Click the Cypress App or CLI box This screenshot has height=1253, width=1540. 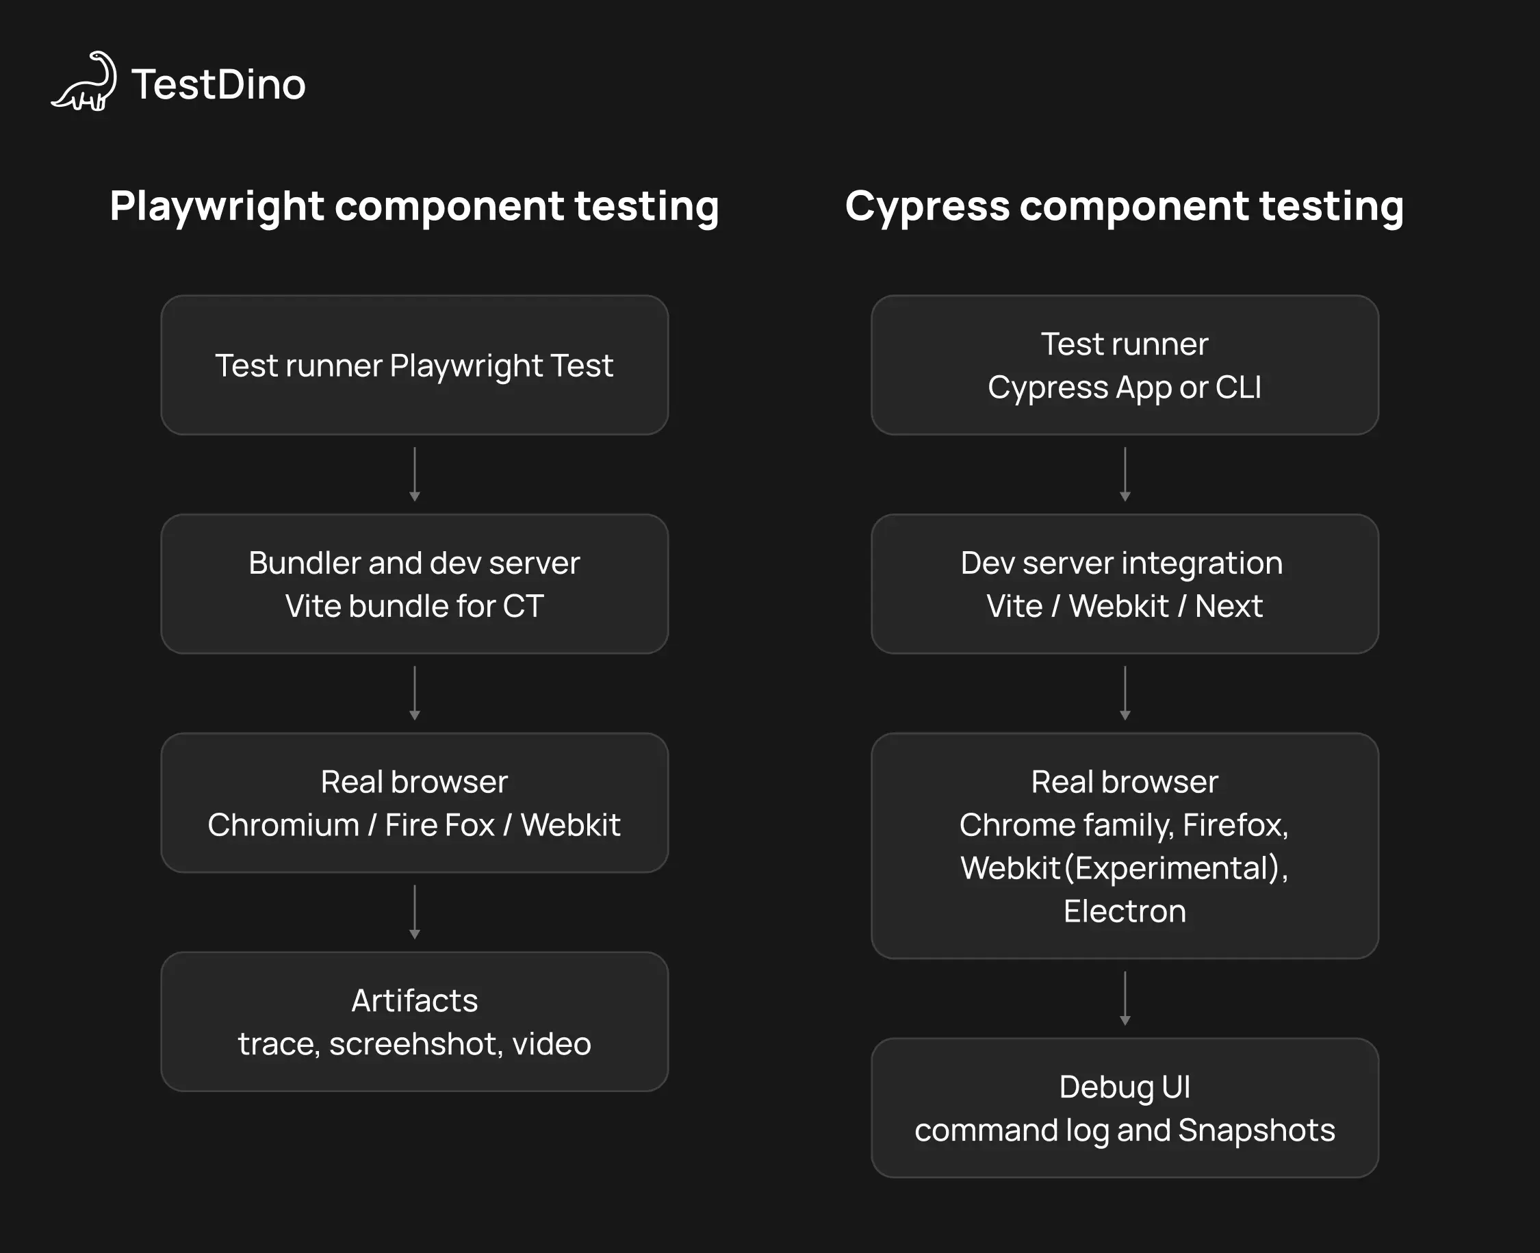1125,365
